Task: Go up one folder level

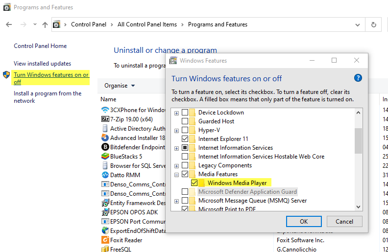Action: coord(45,24)
